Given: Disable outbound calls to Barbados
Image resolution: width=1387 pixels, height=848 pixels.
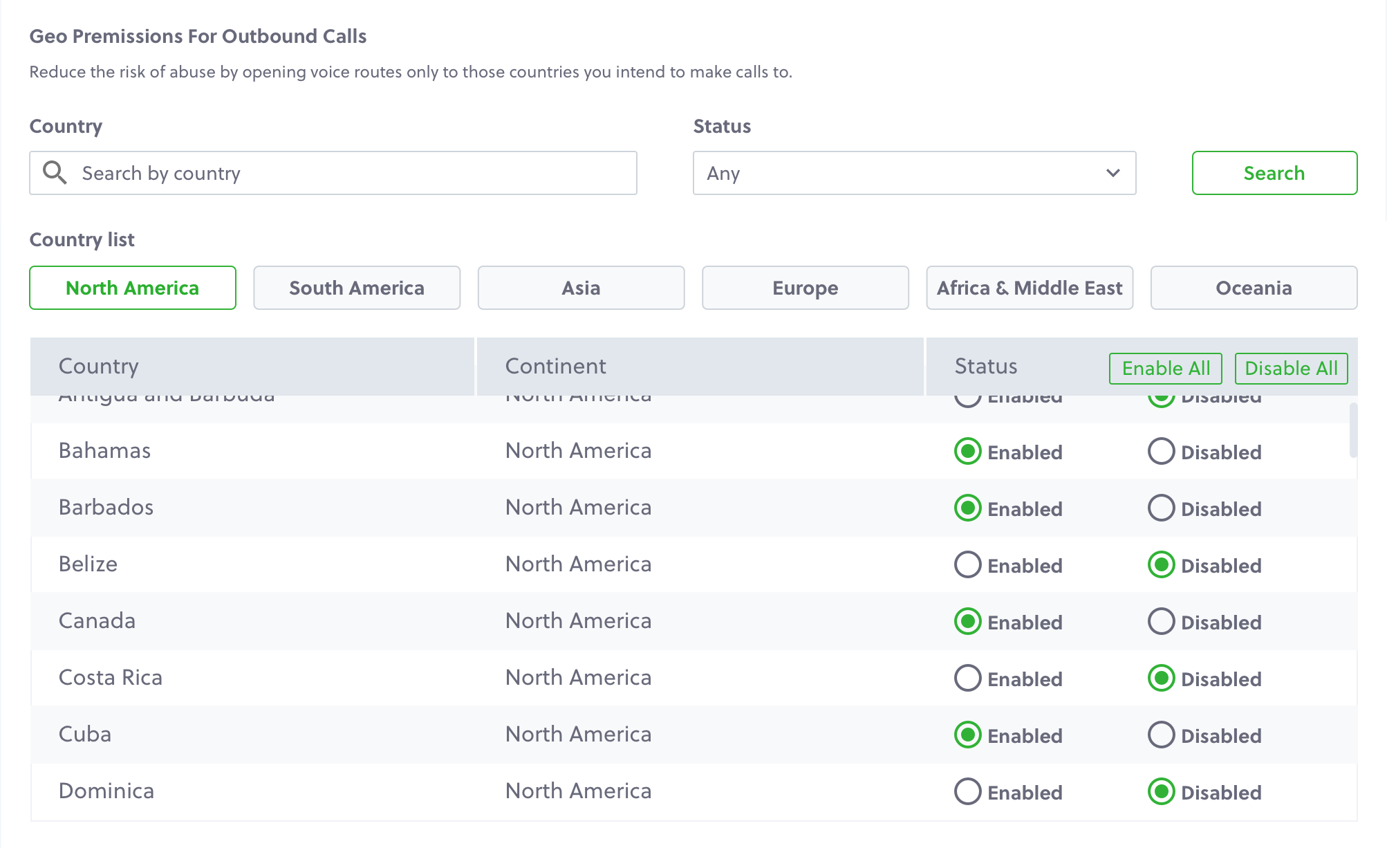Looking at the screenshot, I should point(1162,508).
